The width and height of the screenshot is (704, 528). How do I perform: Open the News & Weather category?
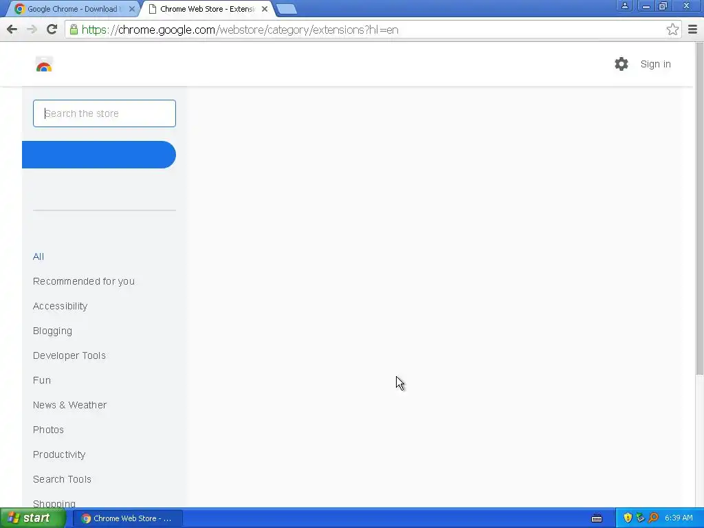(x=69, y=405)
